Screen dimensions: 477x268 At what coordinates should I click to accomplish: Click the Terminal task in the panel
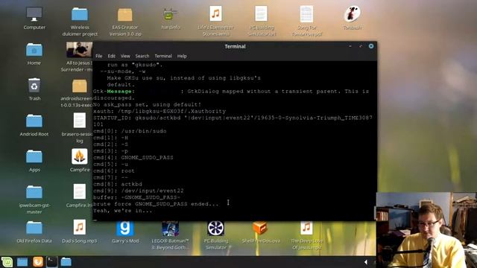[x=51, y=262]
